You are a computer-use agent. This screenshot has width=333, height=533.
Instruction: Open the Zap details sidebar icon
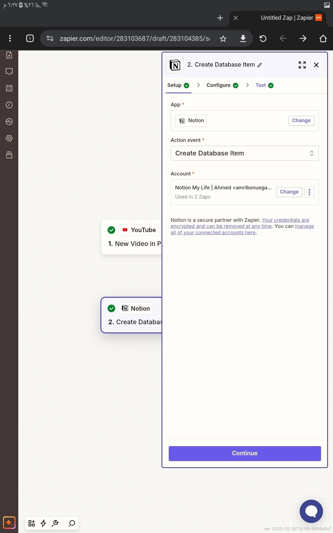(9, 55)
